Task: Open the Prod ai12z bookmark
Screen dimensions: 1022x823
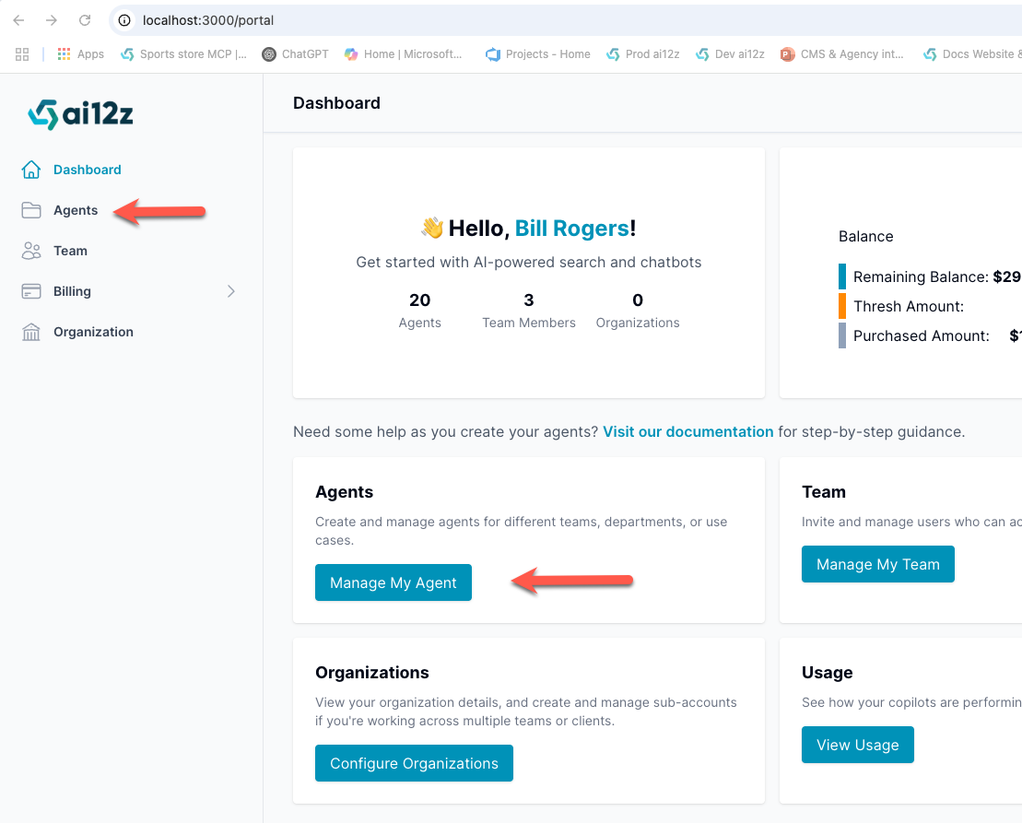Action: tap(642, 54)
